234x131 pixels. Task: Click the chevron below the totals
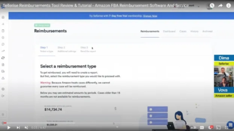tap(117, 127)
